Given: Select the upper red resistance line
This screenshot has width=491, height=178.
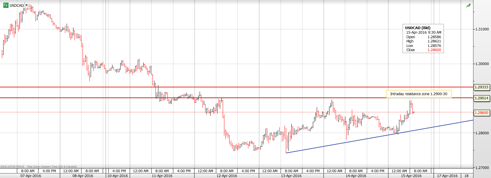Looking at the screenshot, I should click(228, 87).
